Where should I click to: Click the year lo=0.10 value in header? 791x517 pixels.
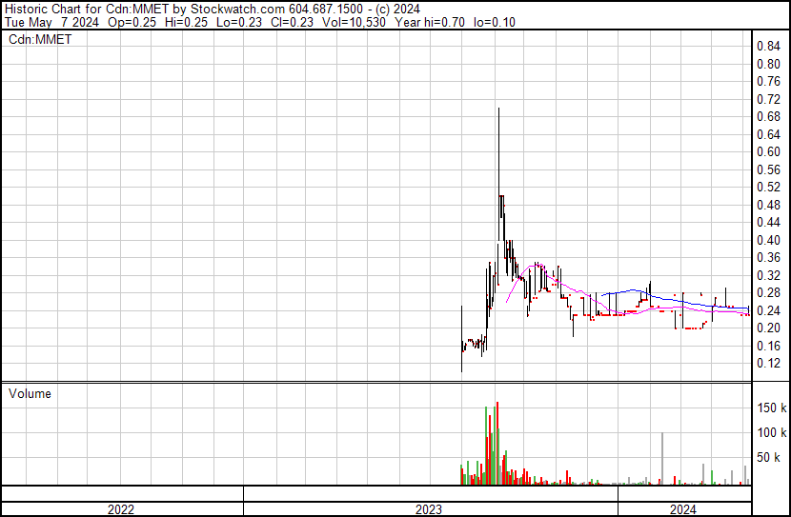[495, 22]
